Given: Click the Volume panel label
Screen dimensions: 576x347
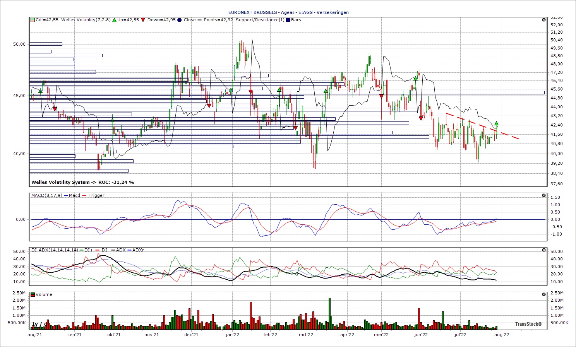Looking at the screenshot, I should (x=44, y=294).
